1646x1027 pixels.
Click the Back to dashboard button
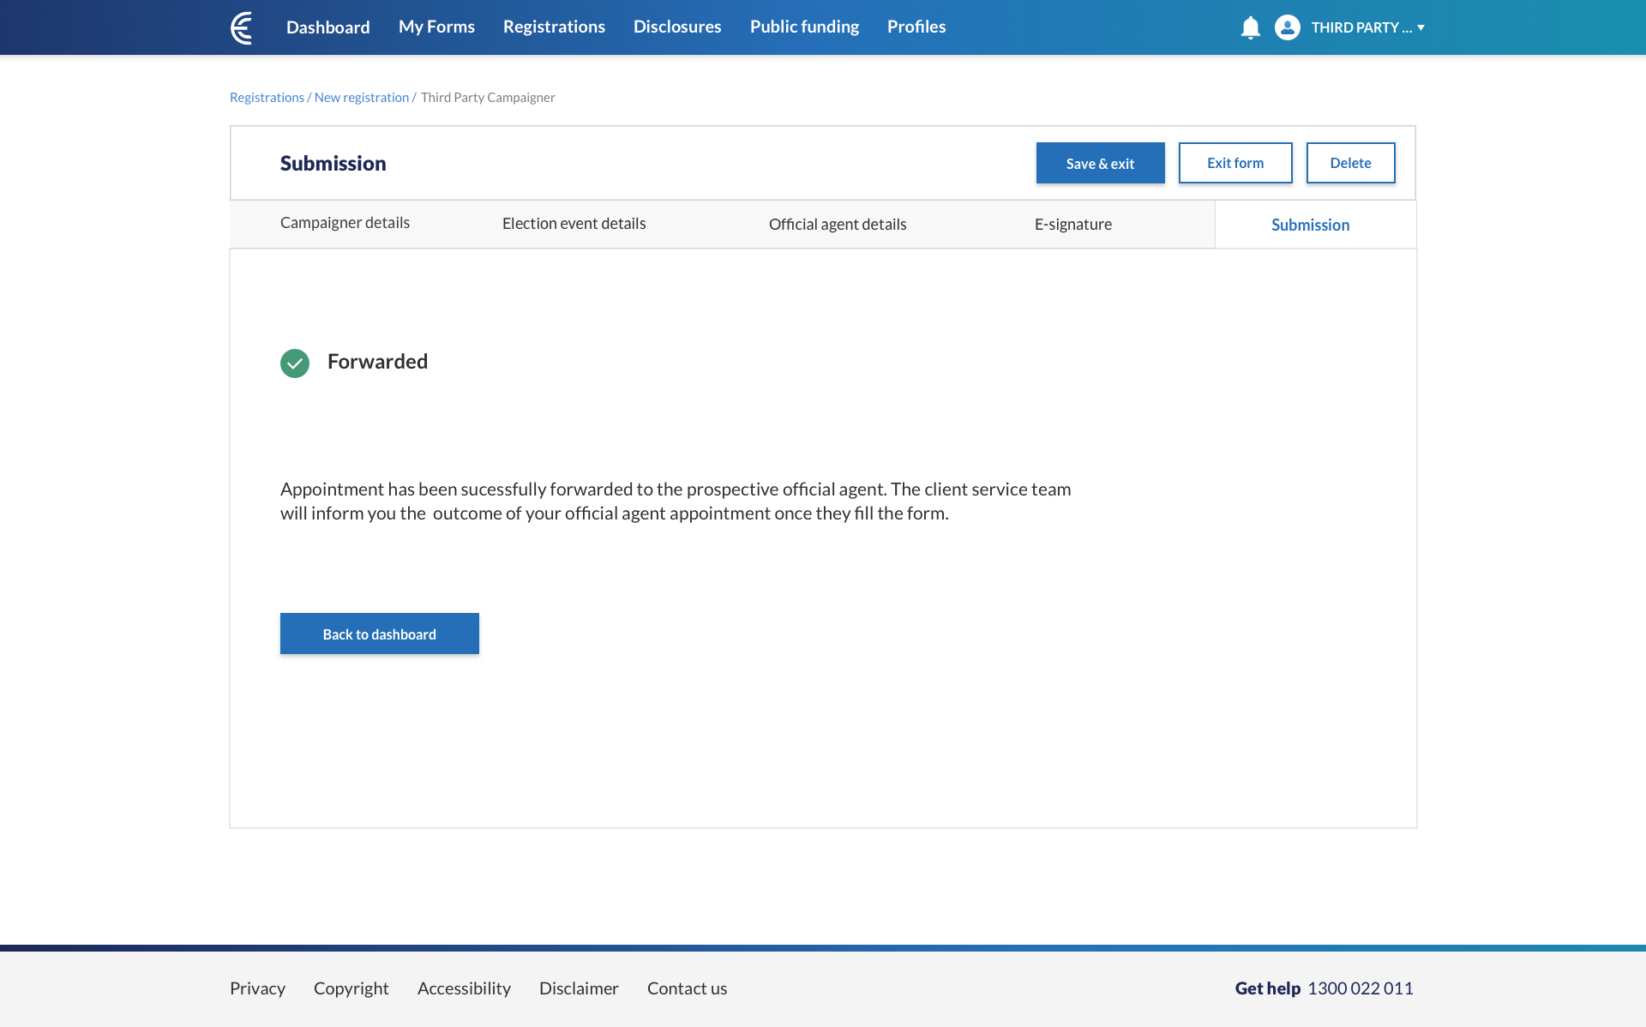coord(380,634)
